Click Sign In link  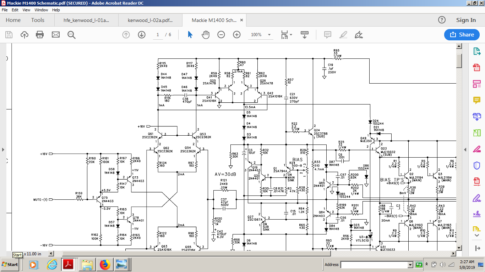tap(466, 20)
